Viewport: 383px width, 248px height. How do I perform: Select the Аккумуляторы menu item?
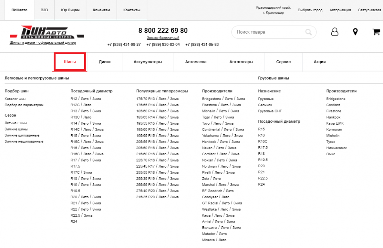tap(148, 62)
